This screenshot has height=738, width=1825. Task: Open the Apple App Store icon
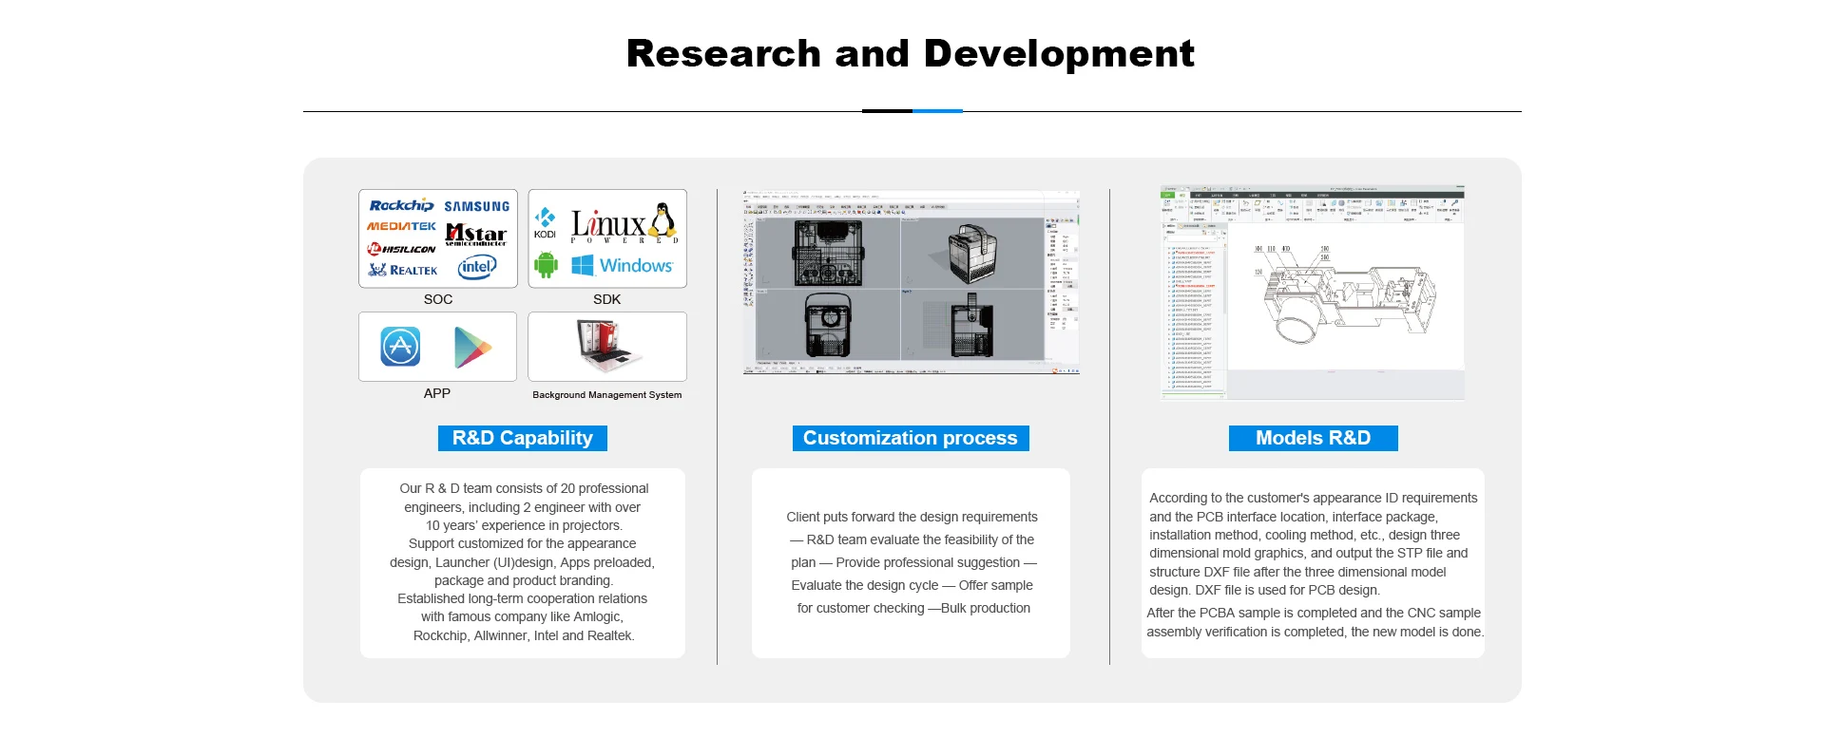click(400, 347)
